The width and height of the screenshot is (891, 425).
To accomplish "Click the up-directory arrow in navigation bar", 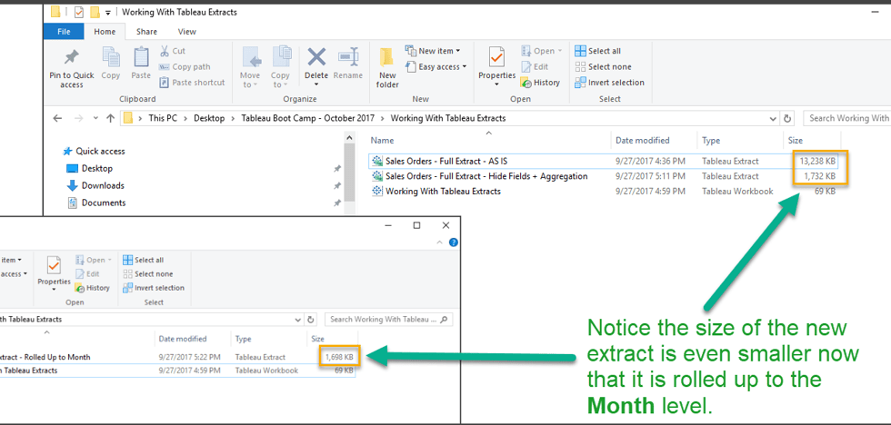I will tap(111, 118).
